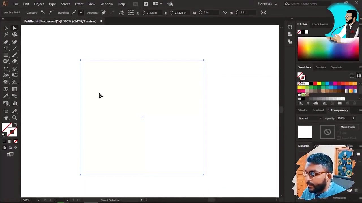Viewport: 362px width, 203px height.
Task: Convert anchor points to corner
Action: pos(43,12)
